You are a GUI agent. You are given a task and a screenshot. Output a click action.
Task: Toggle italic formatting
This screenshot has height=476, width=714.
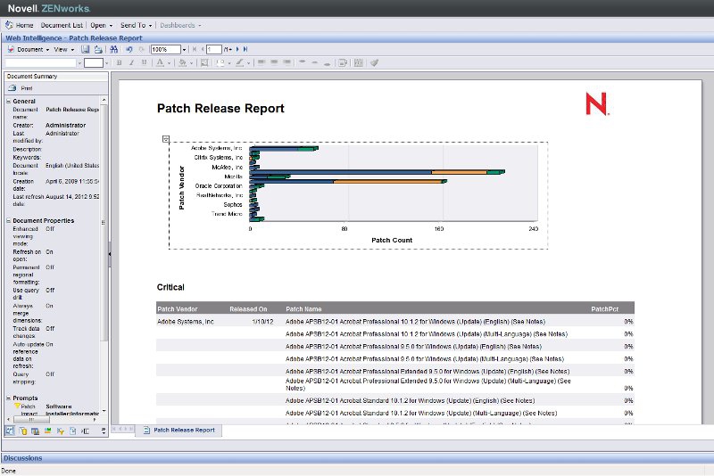click(131, 62)
